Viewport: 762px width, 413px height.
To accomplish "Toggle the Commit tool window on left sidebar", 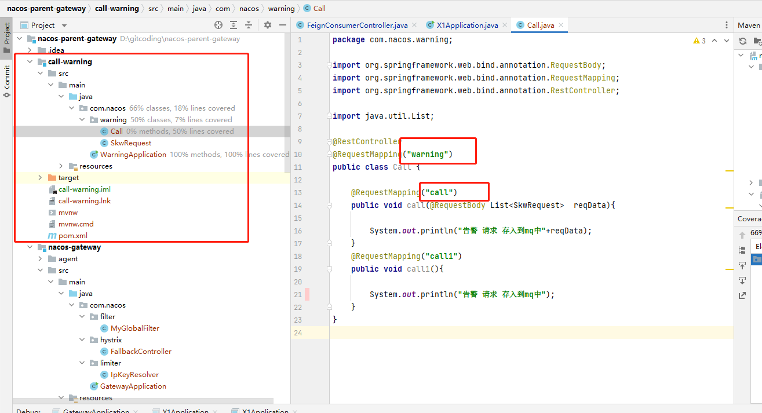I will (x=6, y=80).
